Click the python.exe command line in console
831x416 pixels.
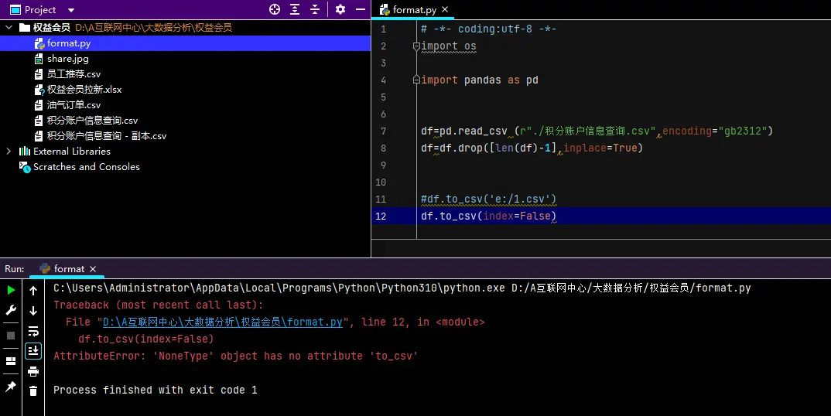tap(402, 288)
